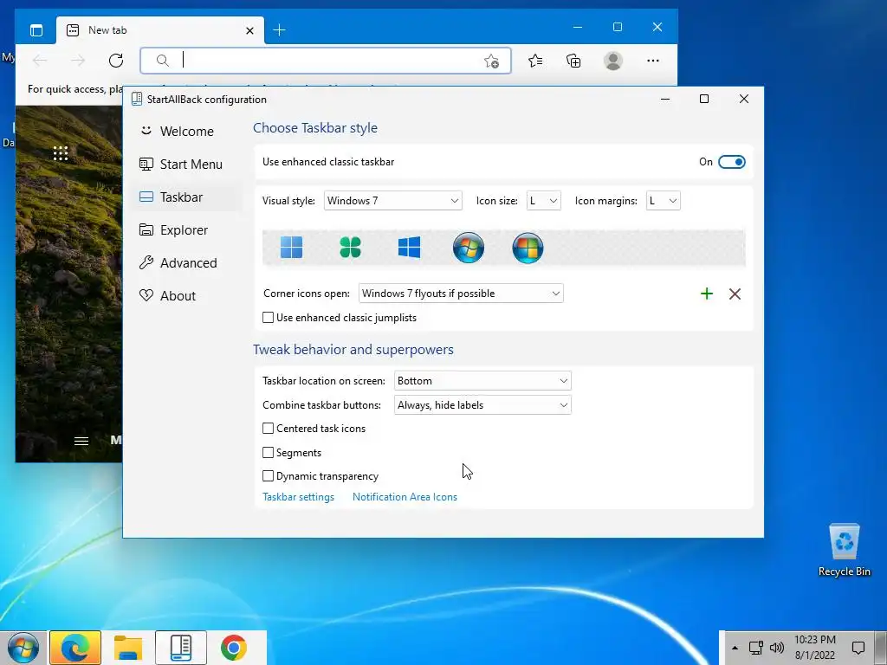
Task: Click StartAllBack icon on taskbar
Action: click(x=181, y=648)
